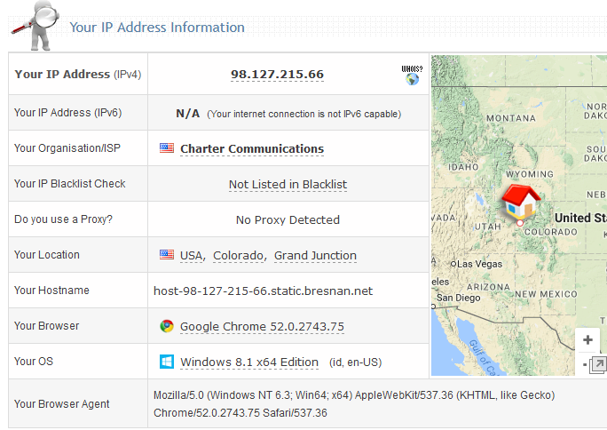Click the Your Browser label
The width and height of the screenshot is (607, 430).
click(46, 326)
